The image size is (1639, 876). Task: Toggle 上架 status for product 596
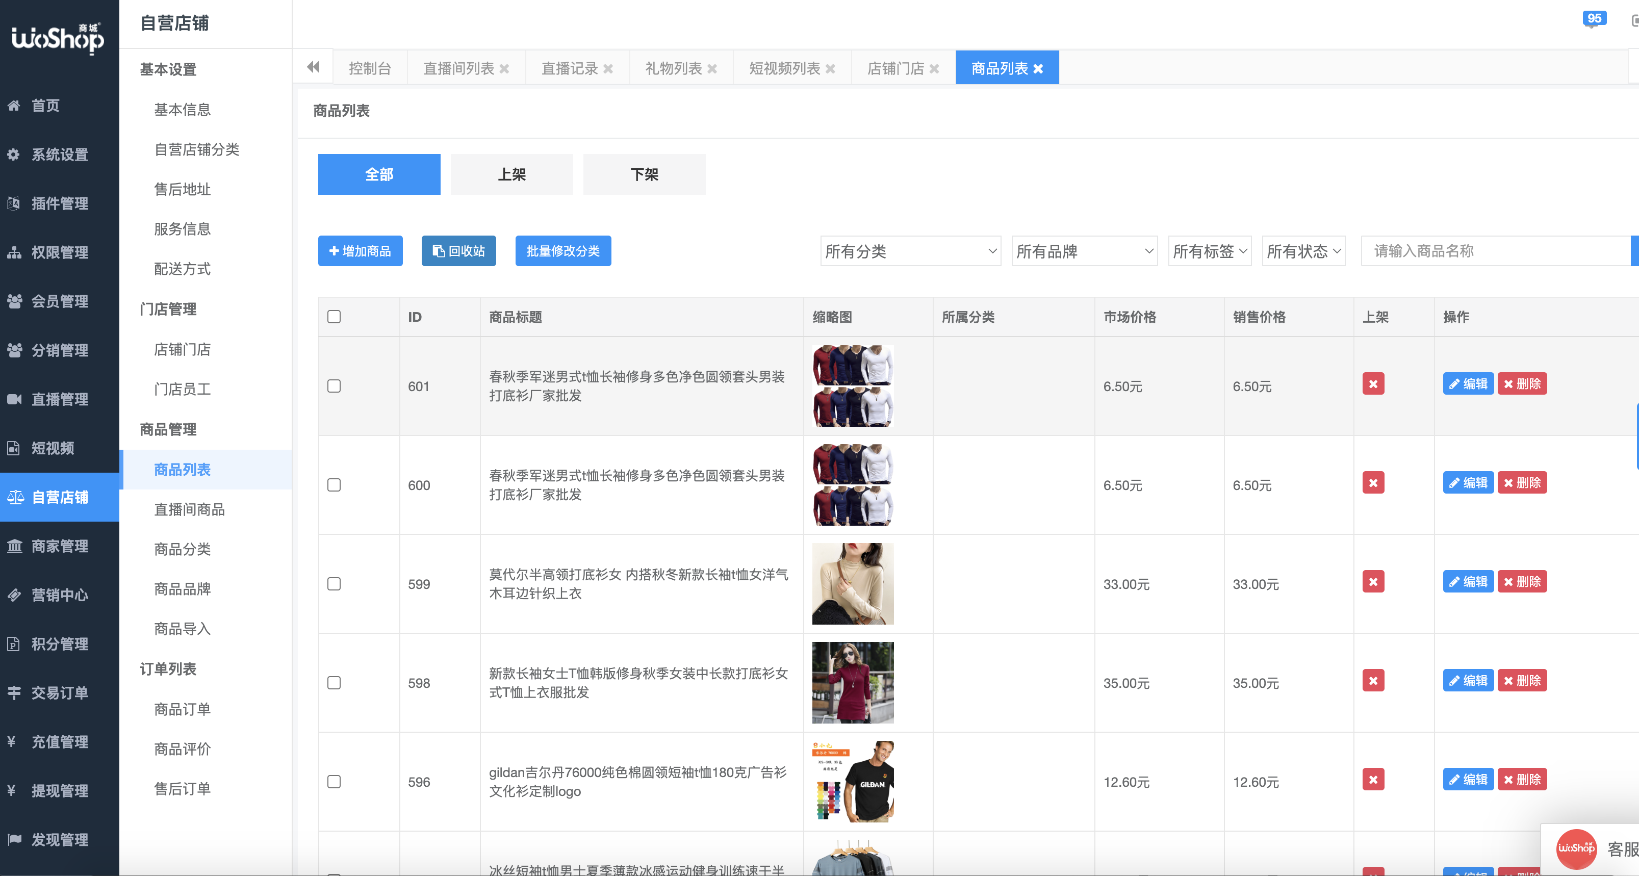1373,780
